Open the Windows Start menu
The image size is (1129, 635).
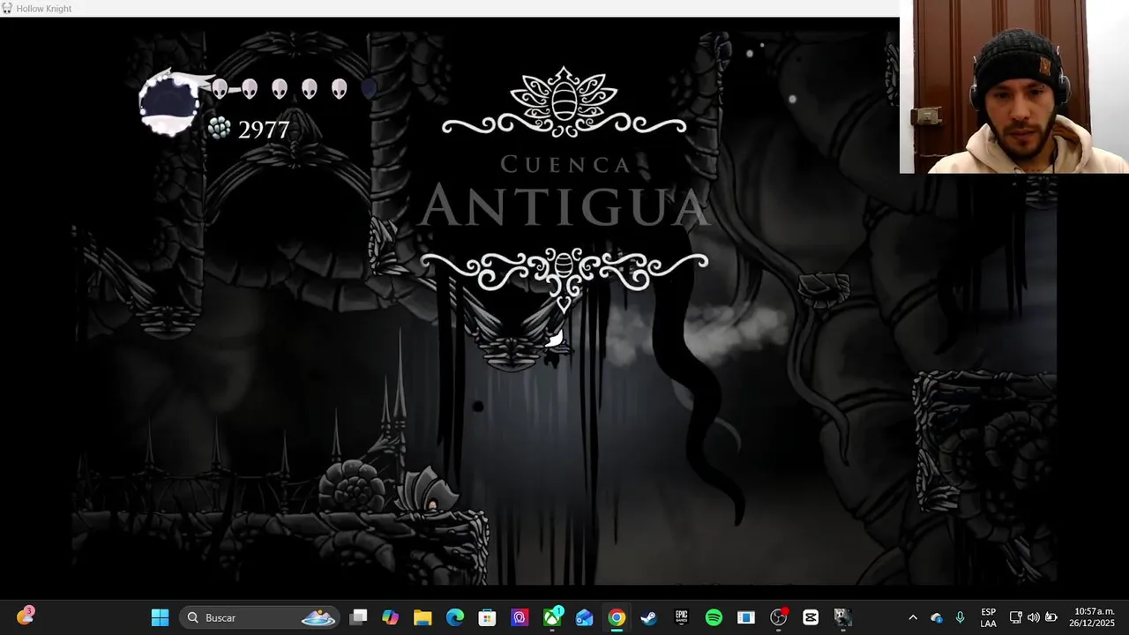point(160,617)
